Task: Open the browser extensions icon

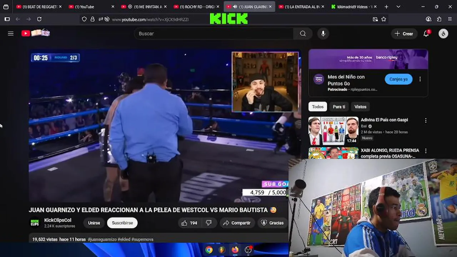Action: pyautogui.click(x=439, y=19)
